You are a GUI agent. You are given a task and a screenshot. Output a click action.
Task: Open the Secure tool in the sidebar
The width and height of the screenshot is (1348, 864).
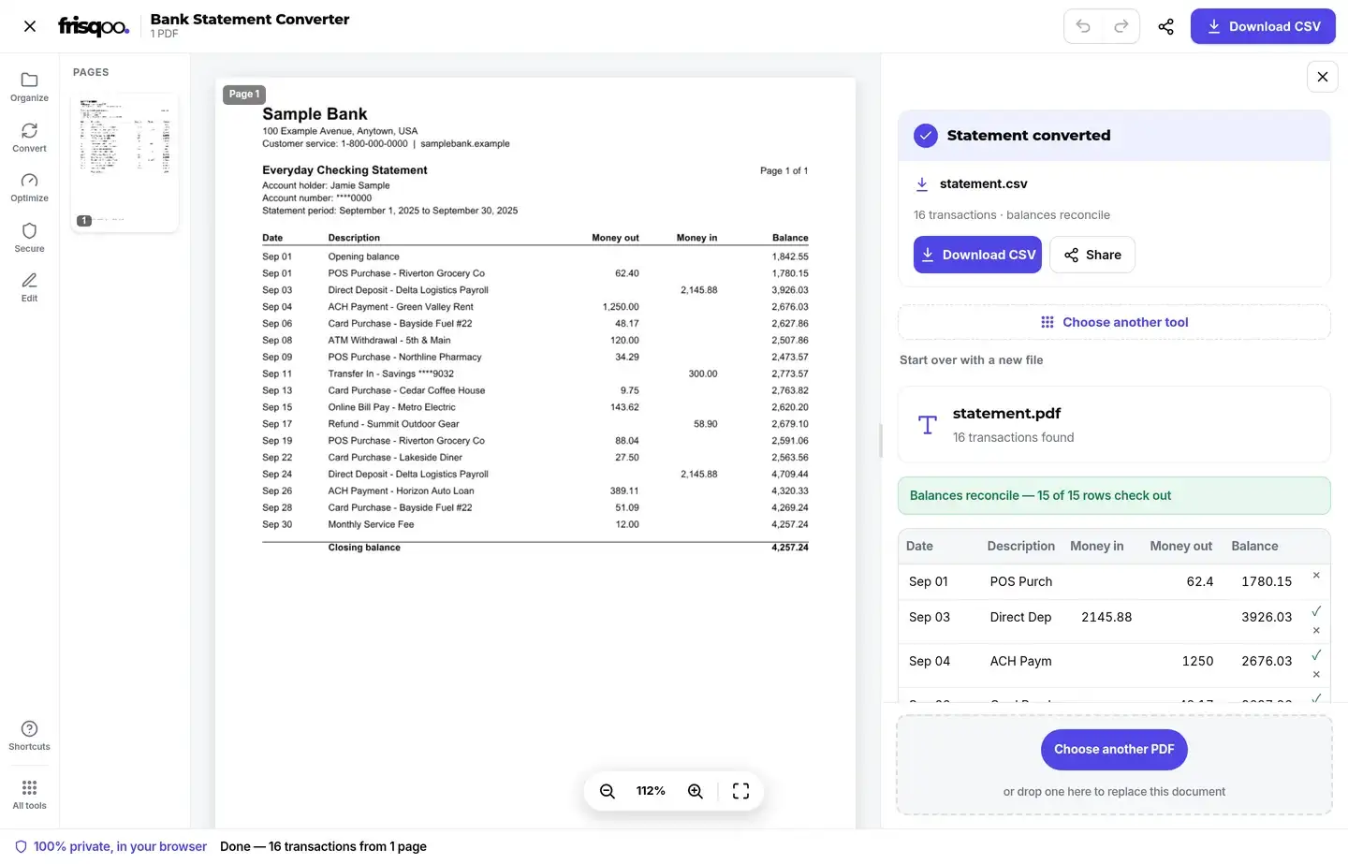click(x=29, y=237)
